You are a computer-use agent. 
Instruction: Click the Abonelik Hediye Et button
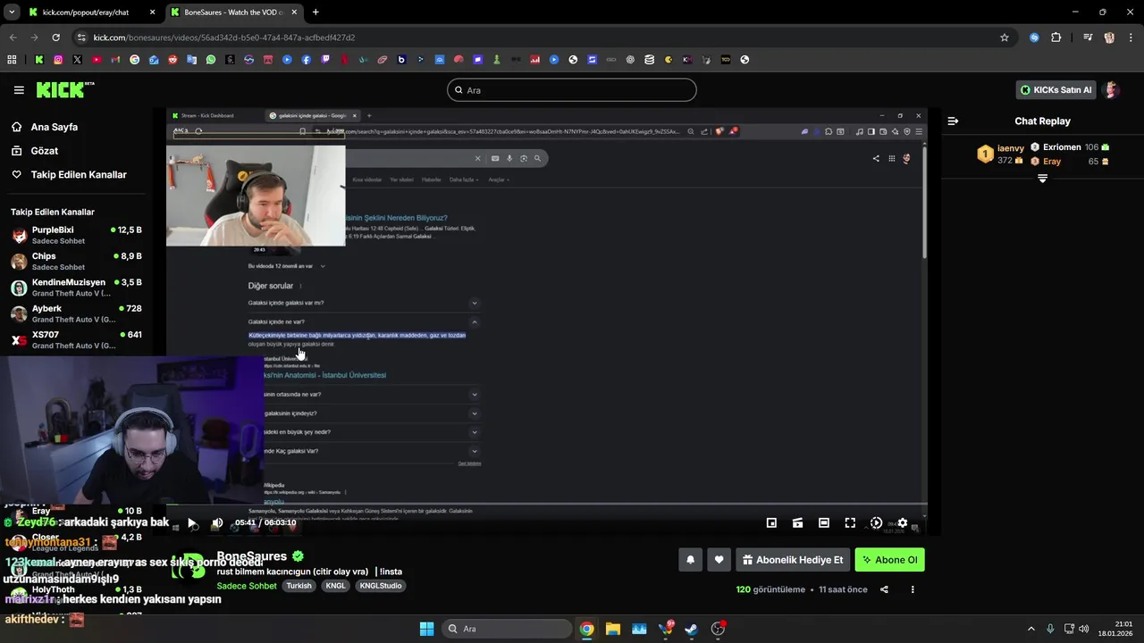tap(793, 560)
